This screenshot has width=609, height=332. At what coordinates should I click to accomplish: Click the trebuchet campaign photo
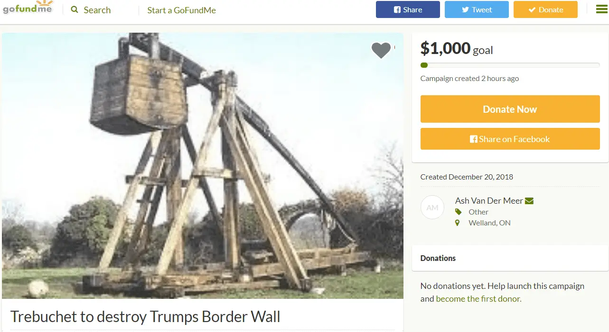(203, 166)
